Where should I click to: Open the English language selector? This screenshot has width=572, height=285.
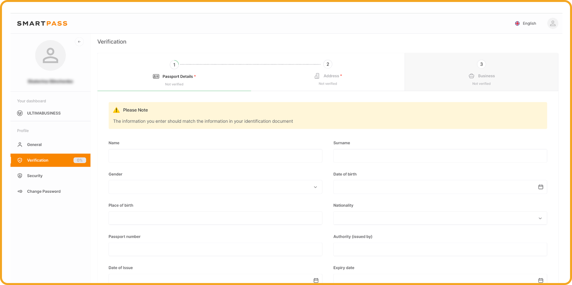529,23
